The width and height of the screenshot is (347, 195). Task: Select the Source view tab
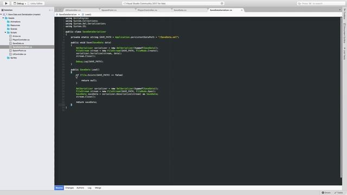coord(59,188)
